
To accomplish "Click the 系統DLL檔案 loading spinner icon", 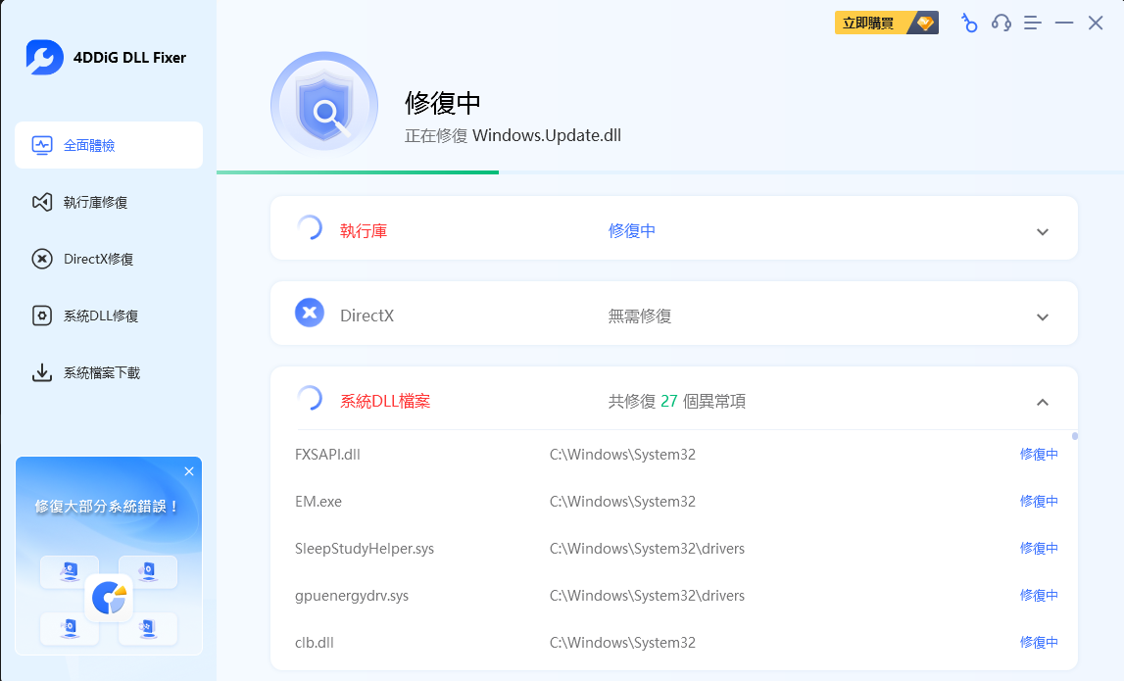I will tap(309, 398).
